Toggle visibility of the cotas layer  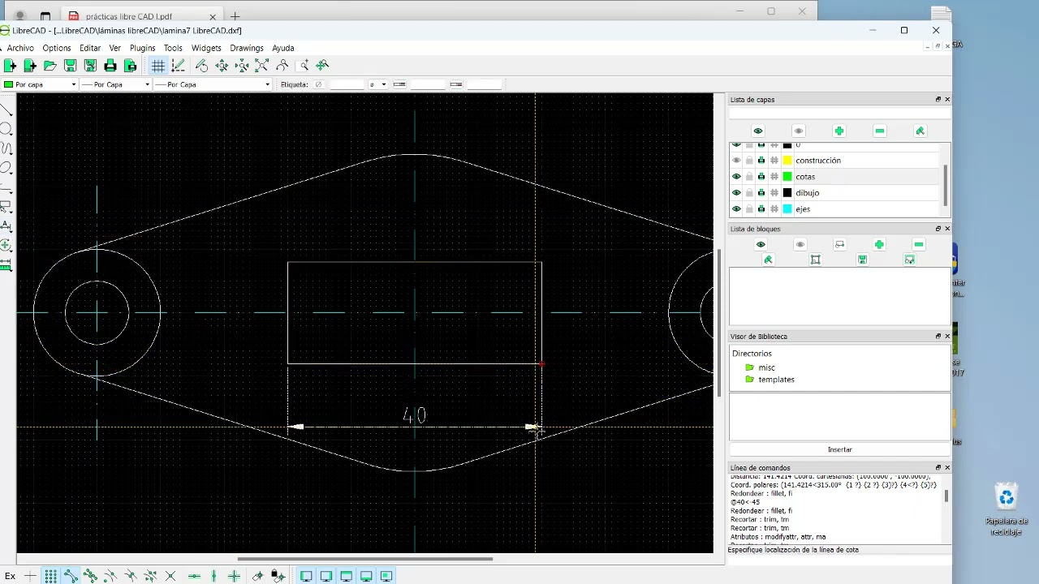click(736, 177)
